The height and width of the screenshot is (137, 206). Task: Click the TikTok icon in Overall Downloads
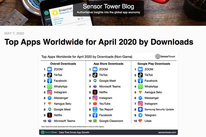(x=49, y=75)
